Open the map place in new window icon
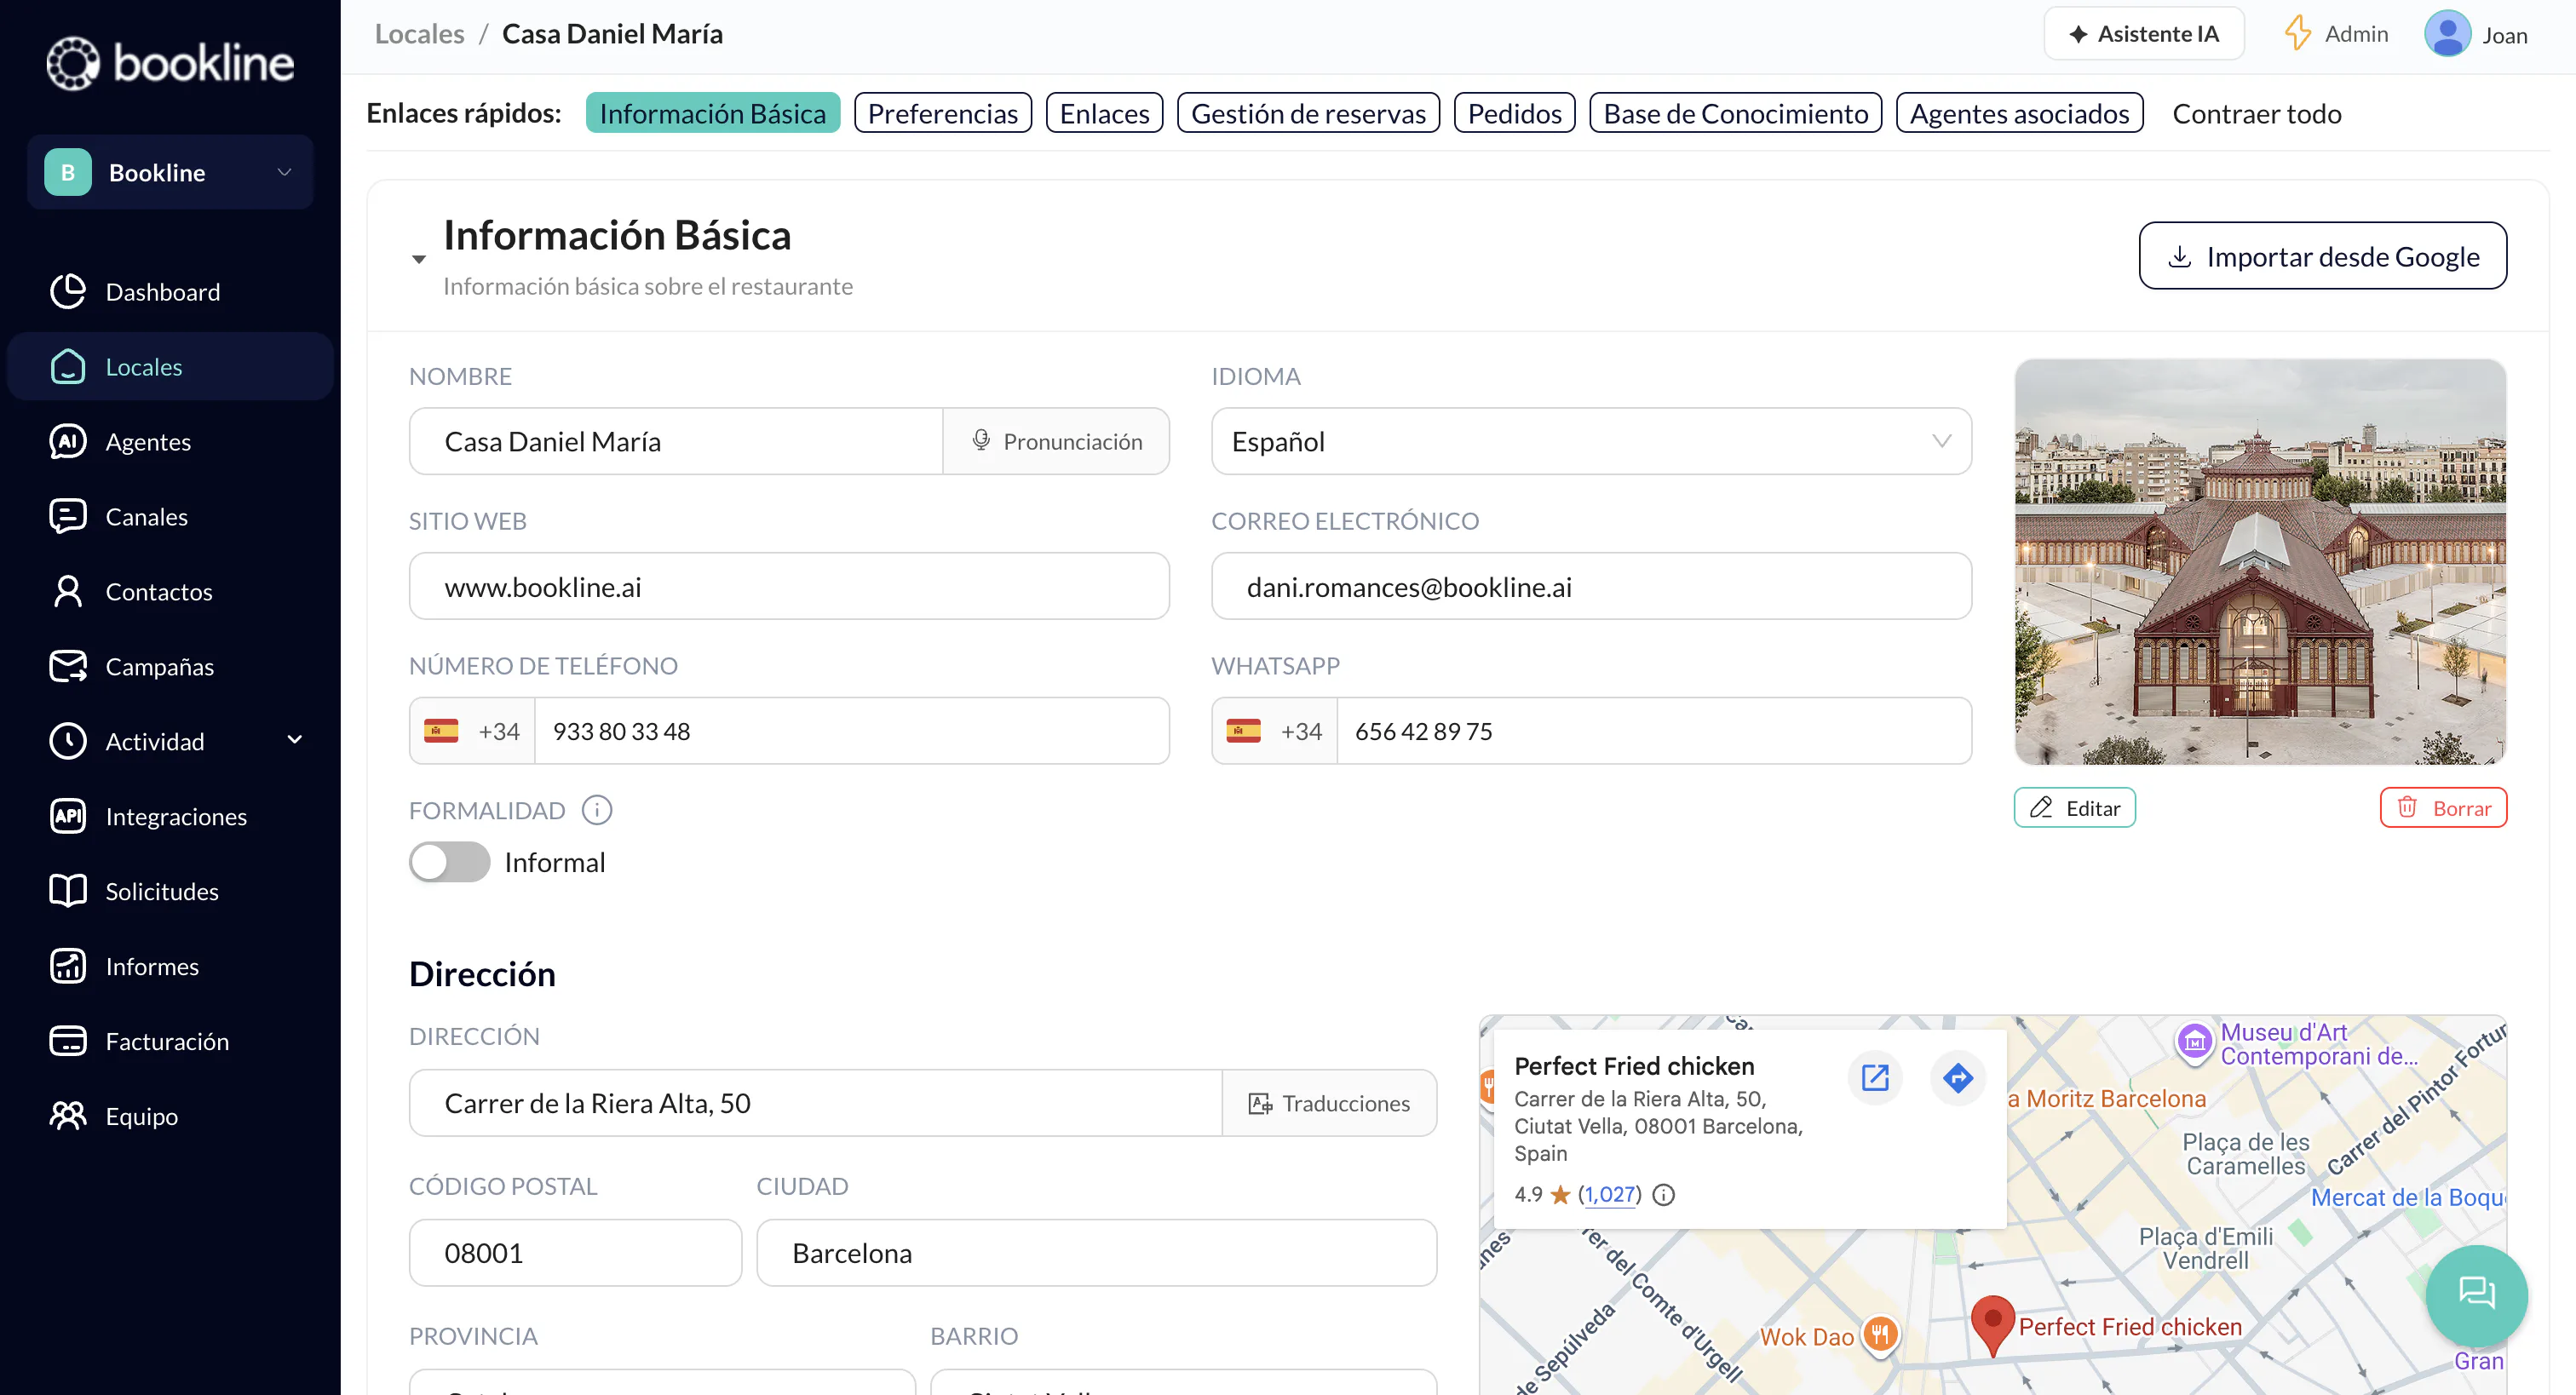The width and height of the screenshot is (2576, 1395). coord(1875,1077)
